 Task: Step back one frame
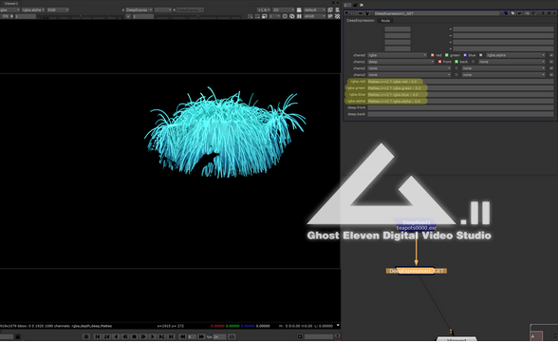tap(125, 336)
